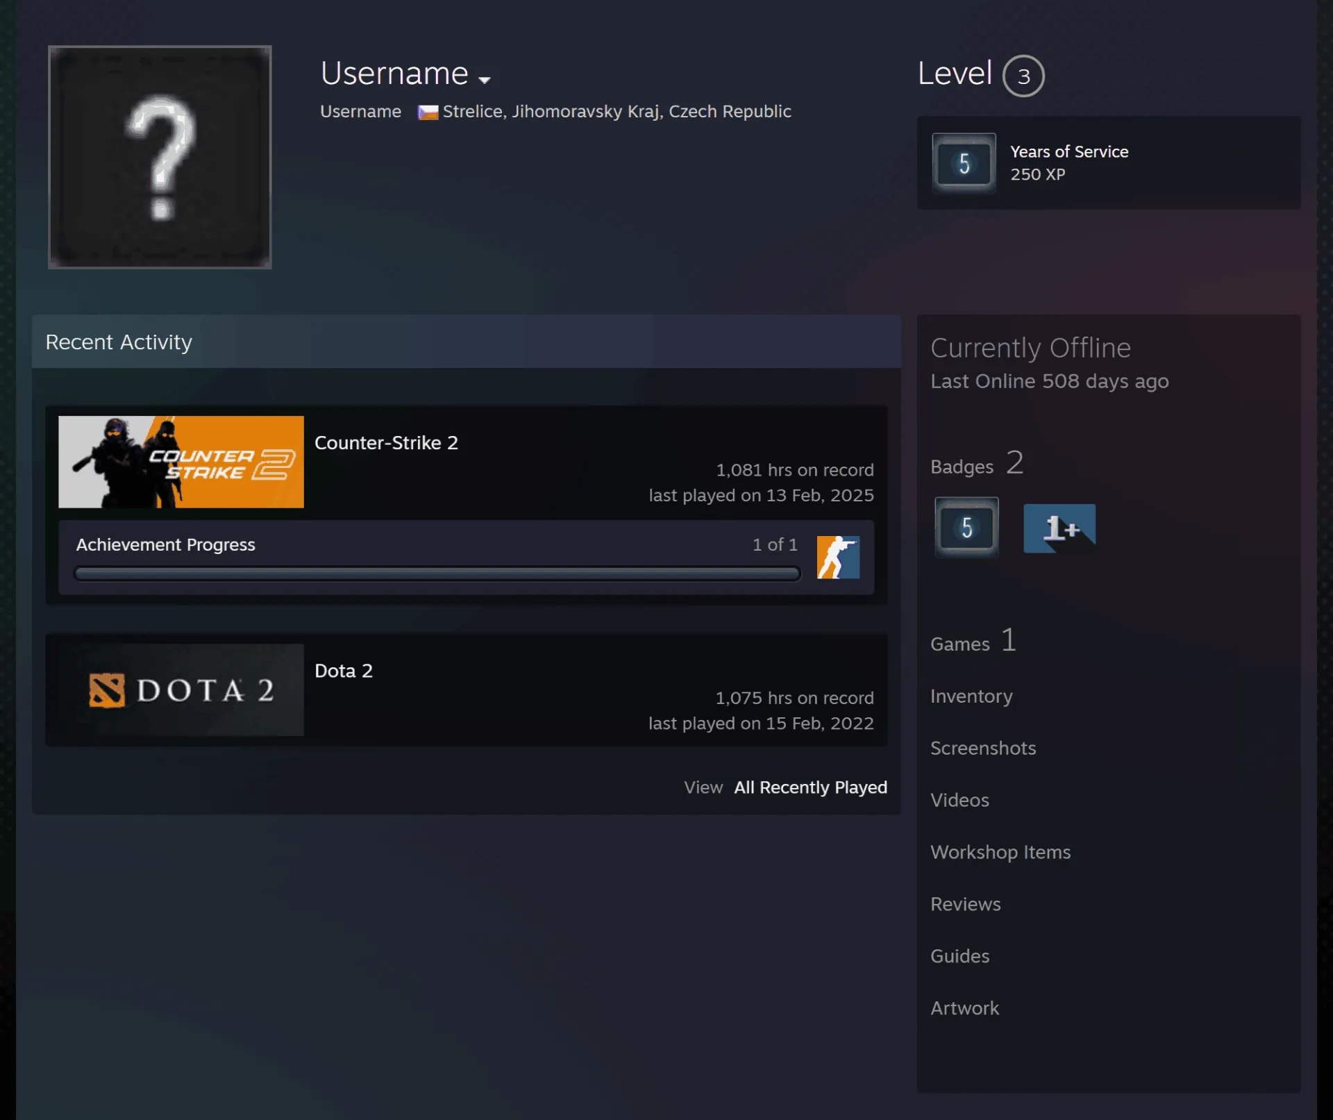
Task: Click the '250 XP' text
Action: [x=1037, y=174]
